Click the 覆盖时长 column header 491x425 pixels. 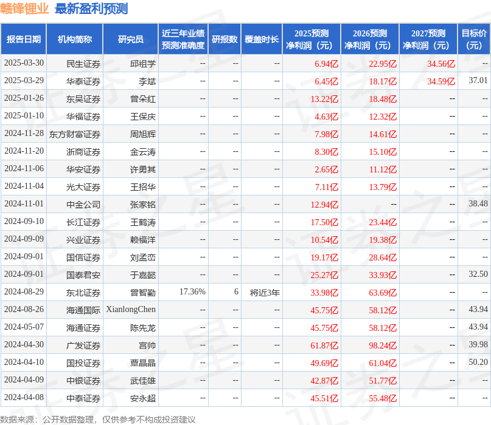pyautogui.click(x=262, y=39)
